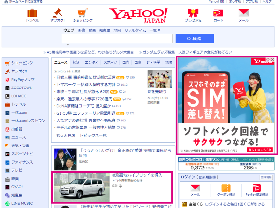Click into the search text field
This screenshot has width=278, height=208.
click(x=117, y=39)
